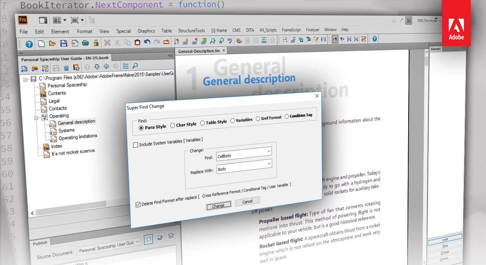
Task: Open the screen mode dropdown arrow
Action: pyautogui.click(x=82, y=20)
